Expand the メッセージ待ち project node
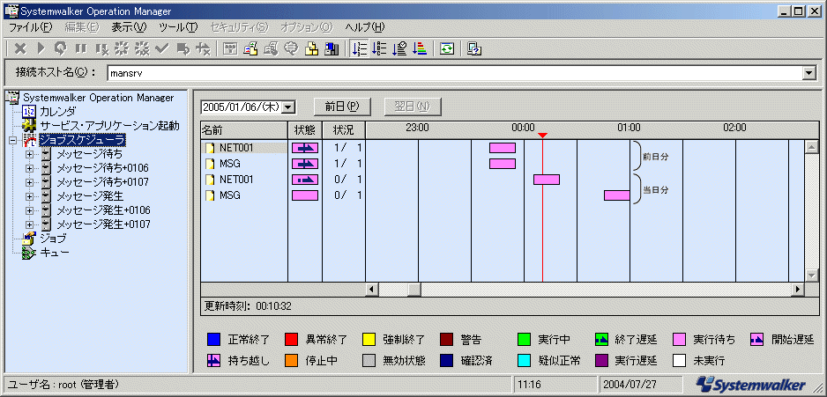827x397 pixels. coord(29,154)
